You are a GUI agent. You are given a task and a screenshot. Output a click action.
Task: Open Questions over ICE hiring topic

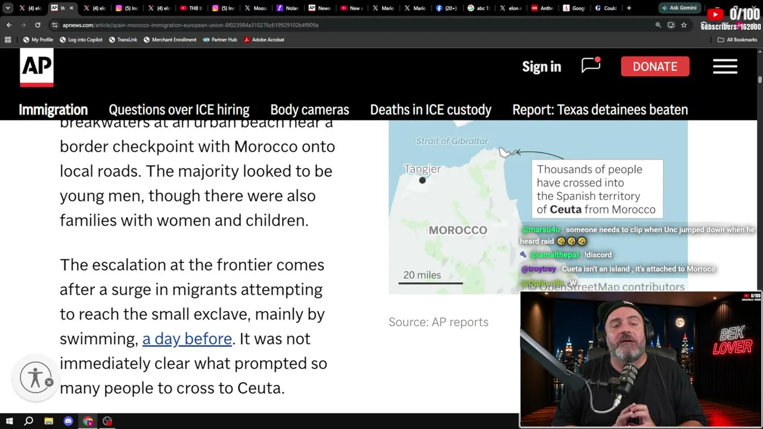179,110
